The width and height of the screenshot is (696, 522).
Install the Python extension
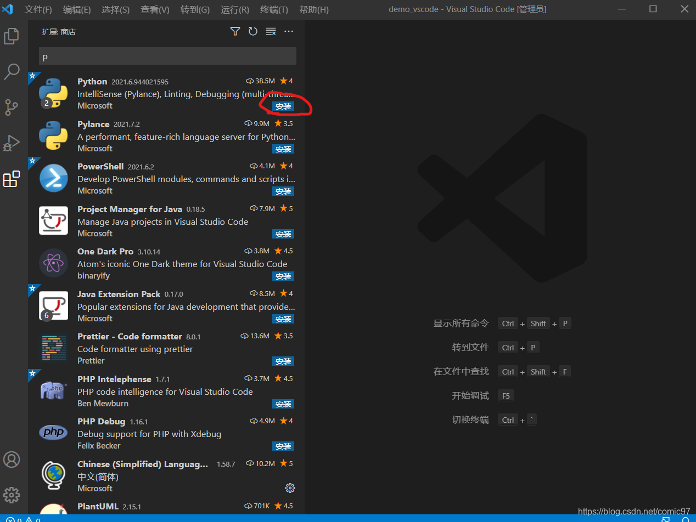283,106
